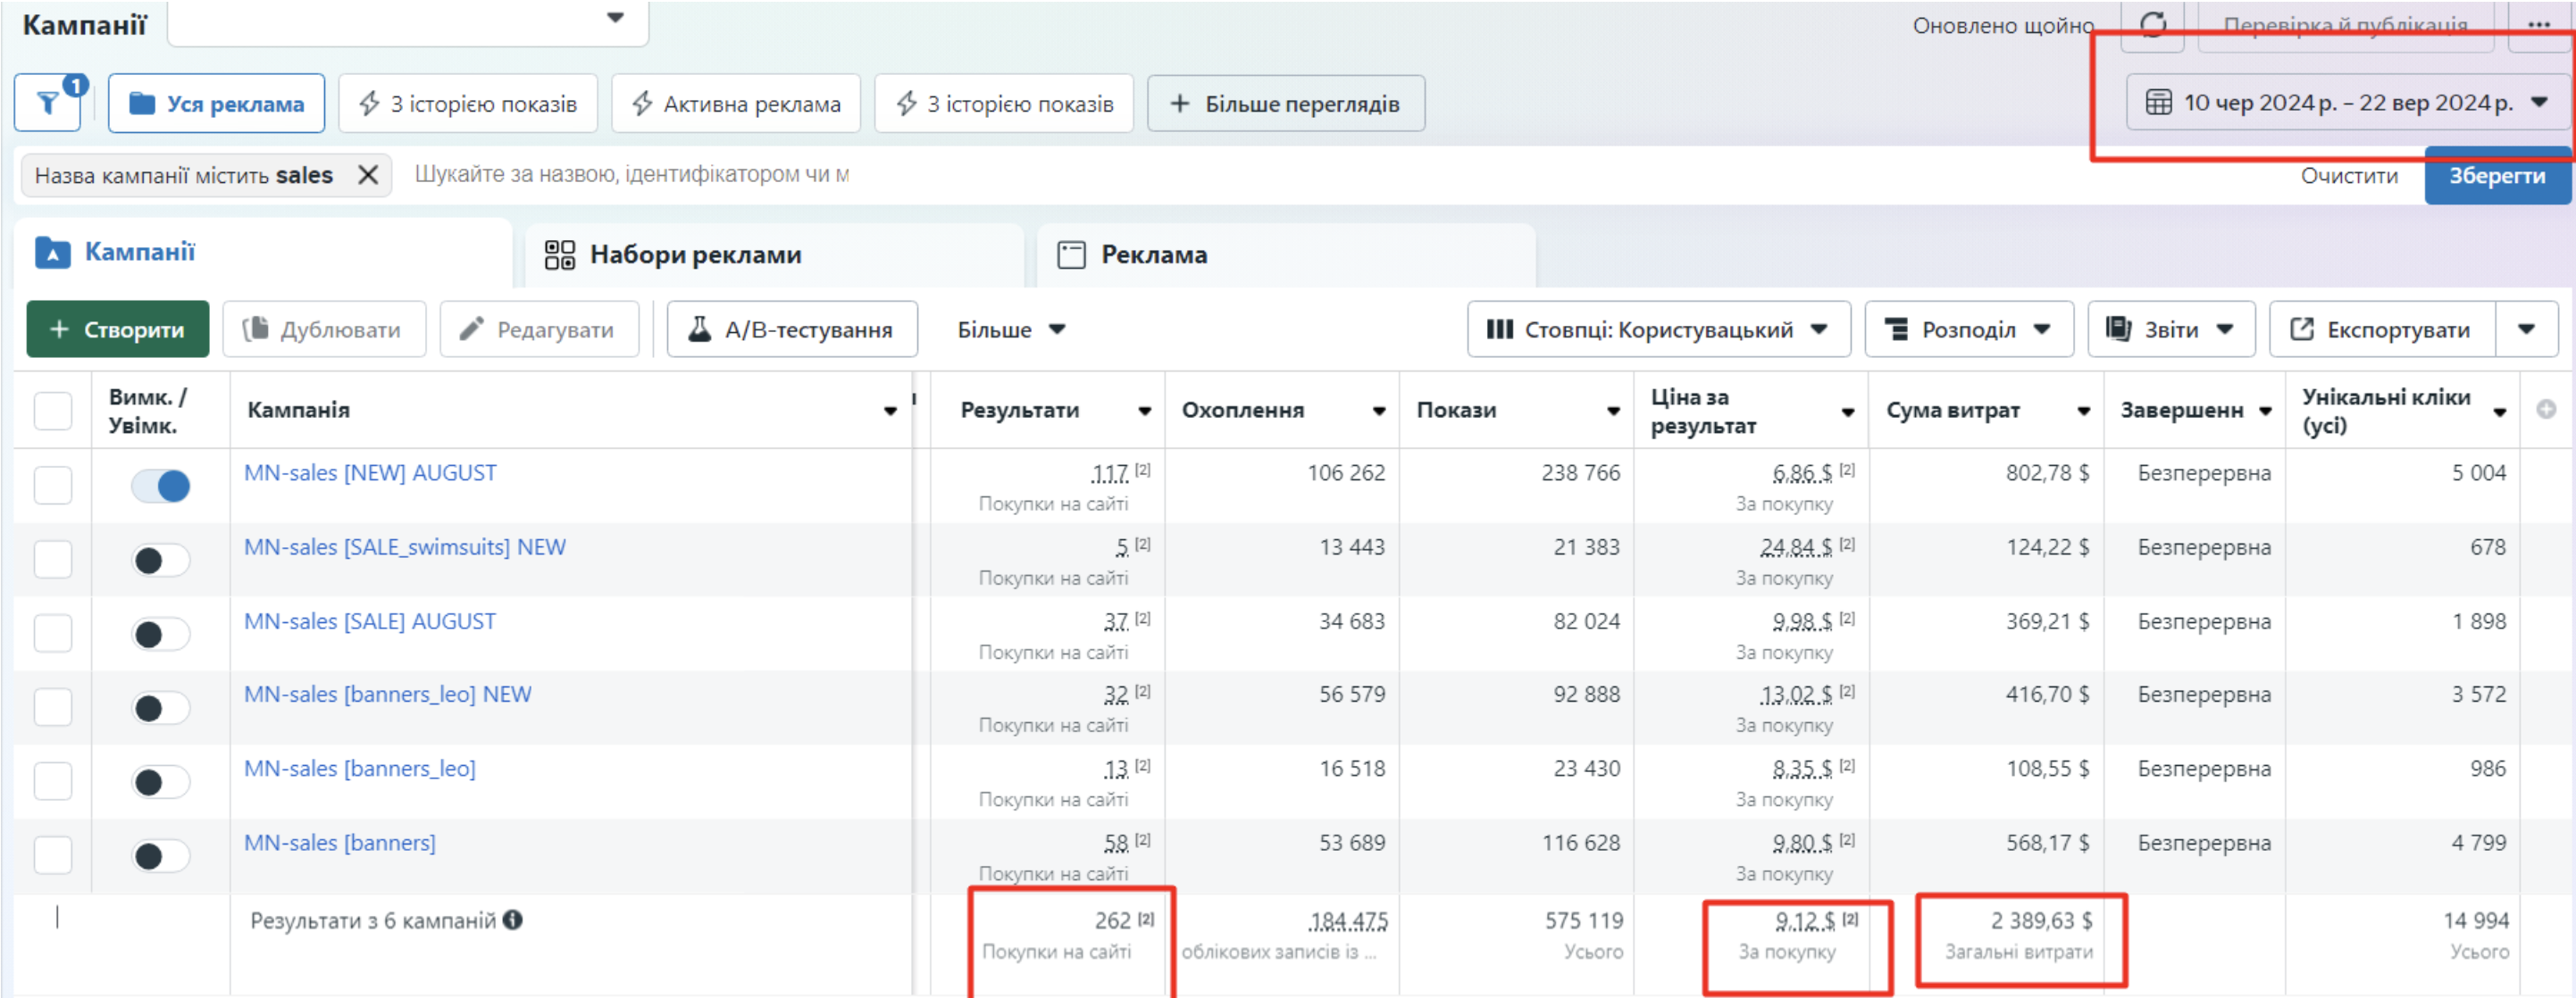Select the Уся реклама view

(x=216, y=103)
